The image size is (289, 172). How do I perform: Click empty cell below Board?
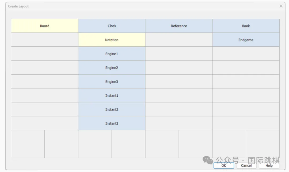pos(45,40)
